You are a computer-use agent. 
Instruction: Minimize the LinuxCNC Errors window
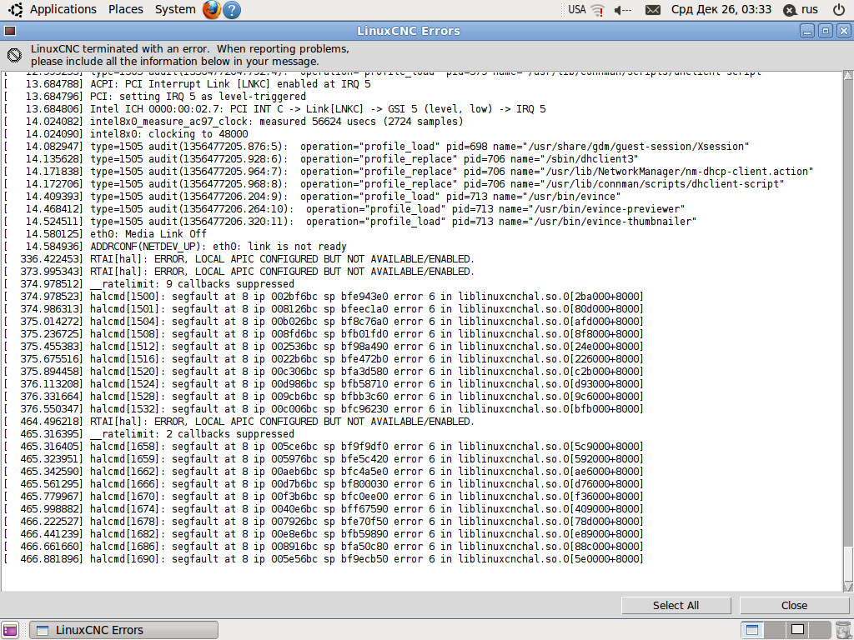pos(807,31)
